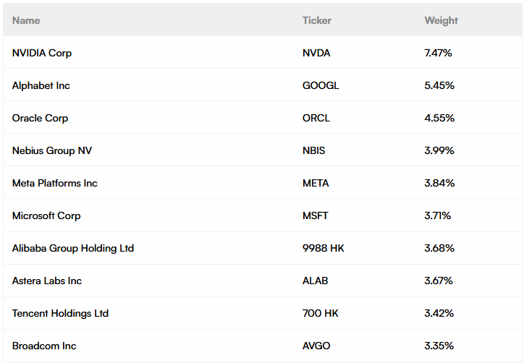Click the GOOGL ticker cell
Screen dimensions: 524x363
click(x=321, y=85)
